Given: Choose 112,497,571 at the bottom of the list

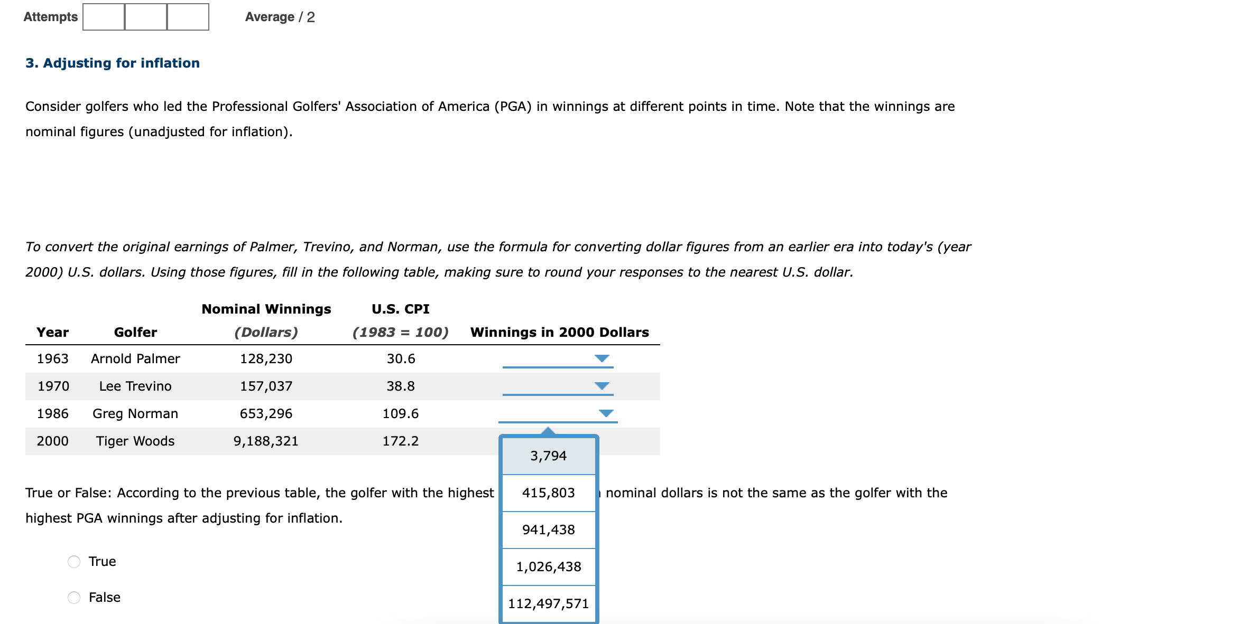Looking at the screenshot, I should tap(548, 602).
